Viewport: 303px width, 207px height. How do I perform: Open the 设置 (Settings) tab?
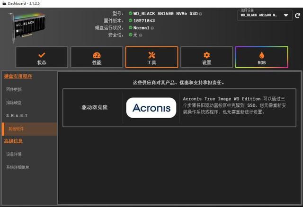[x=206, y=57]
